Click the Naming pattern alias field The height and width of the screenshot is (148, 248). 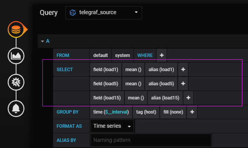click(151, 140)
